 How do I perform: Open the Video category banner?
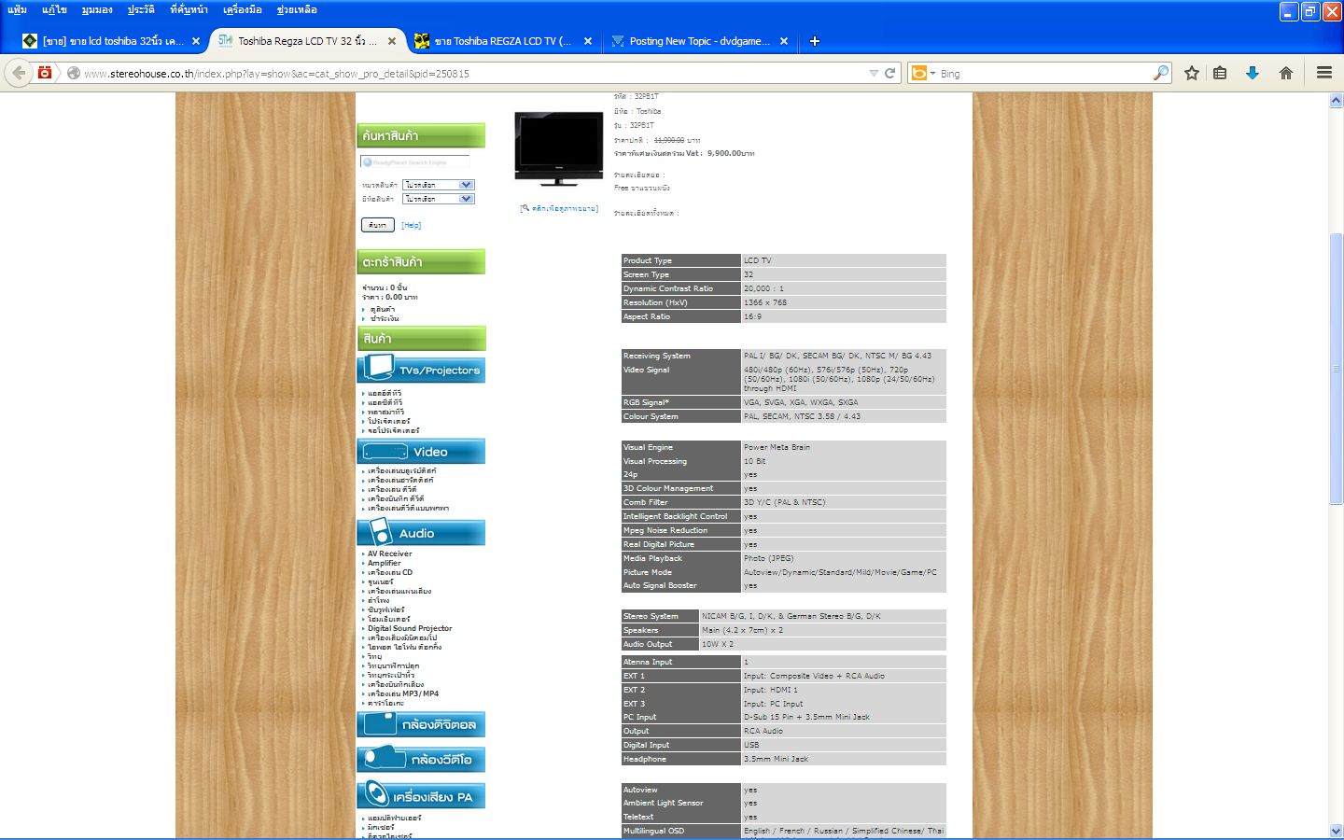(421, 451)
